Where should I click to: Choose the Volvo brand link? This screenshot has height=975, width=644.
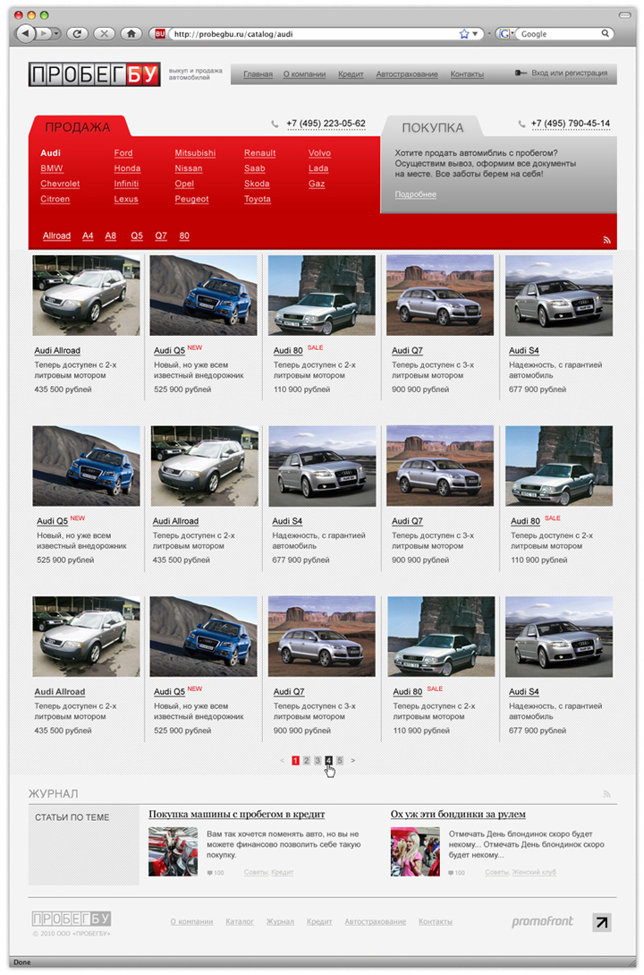[319, 153]
